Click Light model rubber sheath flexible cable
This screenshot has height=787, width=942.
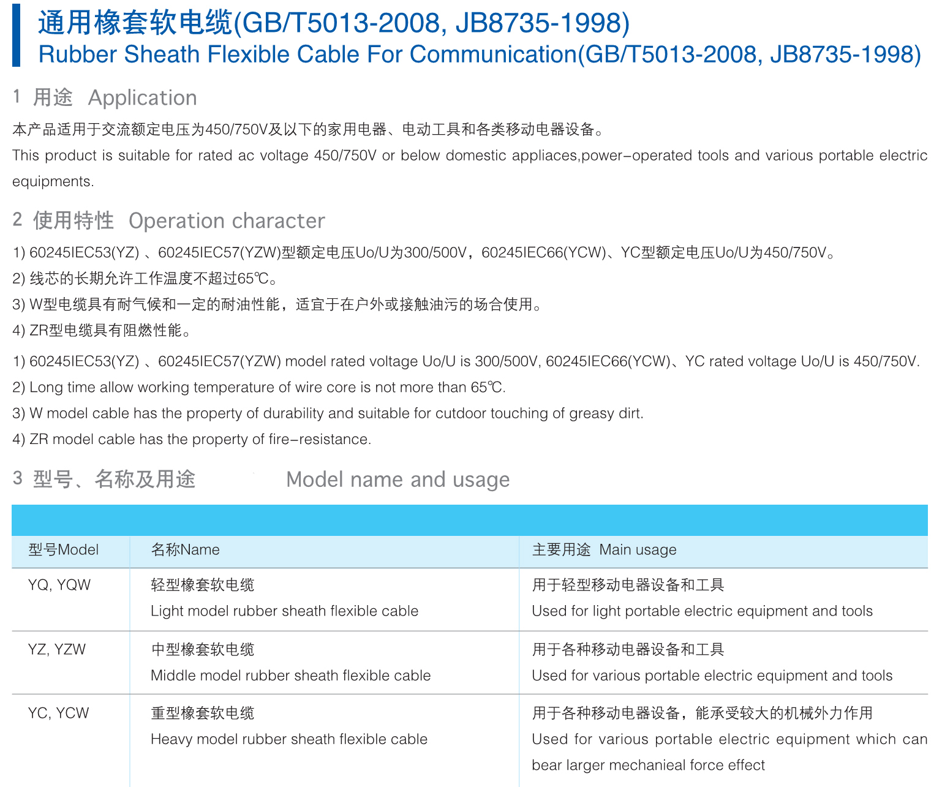coord(285,611)
